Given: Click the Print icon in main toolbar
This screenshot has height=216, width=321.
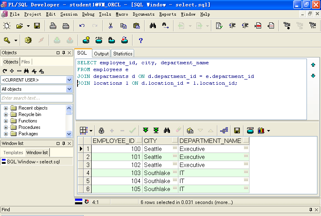Looking at the screenshot, I should 53,26.
